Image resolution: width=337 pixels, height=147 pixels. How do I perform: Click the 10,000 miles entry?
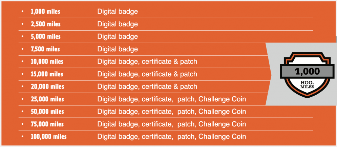[47, 62]
